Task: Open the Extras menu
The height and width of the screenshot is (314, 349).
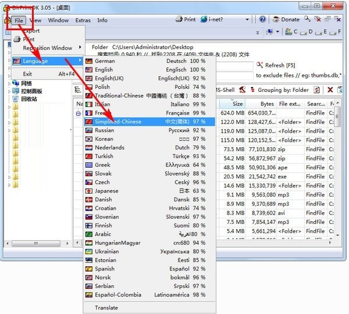Action: tap(83, 20)
